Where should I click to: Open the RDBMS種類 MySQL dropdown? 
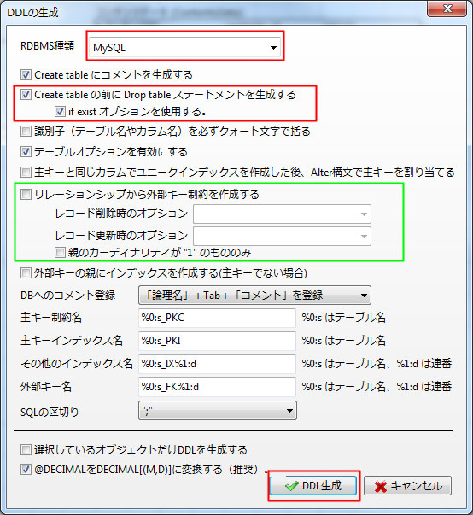184,48
